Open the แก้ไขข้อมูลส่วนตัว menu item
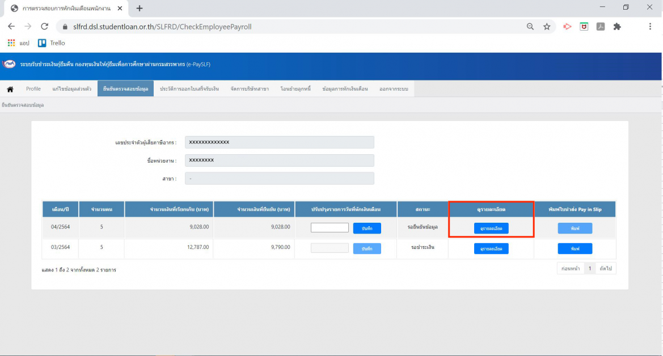The height and width of the screenshot is (356, 663). pyautogui.click(x=72, y=89)
